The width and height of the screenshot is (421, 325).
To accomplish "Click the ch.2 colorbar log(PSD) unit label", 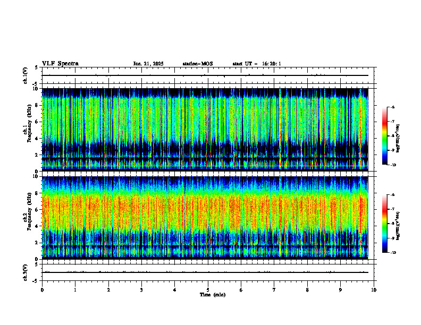I will pyautogui.click(x=398, y=226).
